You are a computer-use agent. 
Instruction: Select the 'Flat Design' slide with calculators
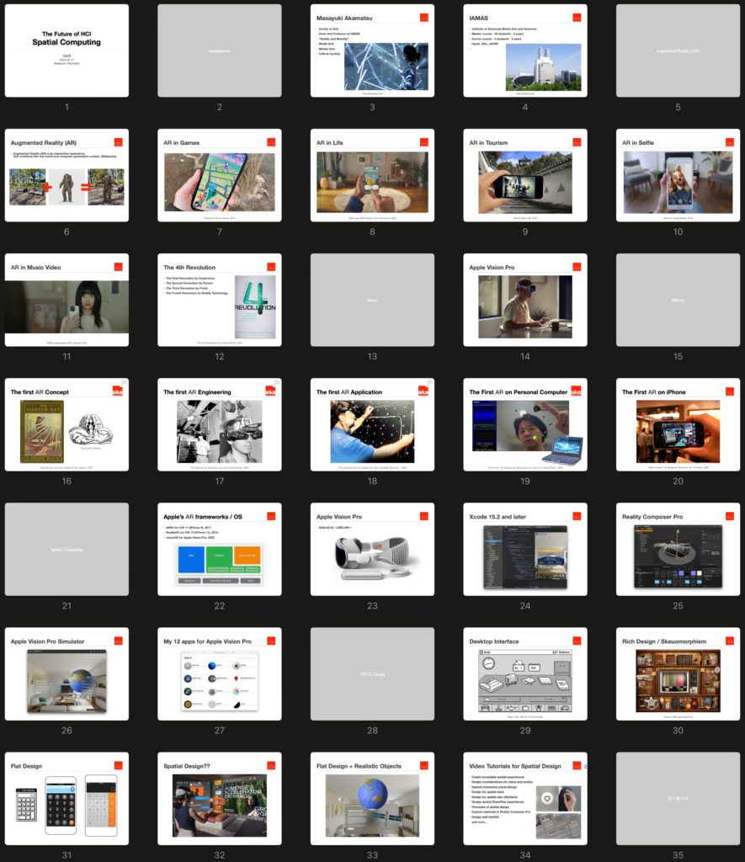(x=67, y=799)
